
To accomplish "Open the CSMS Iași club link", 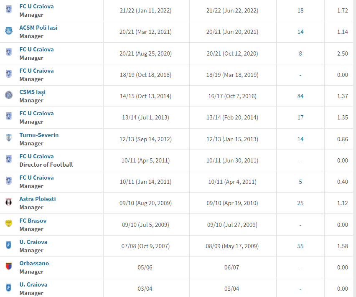I will click(33, 92).
